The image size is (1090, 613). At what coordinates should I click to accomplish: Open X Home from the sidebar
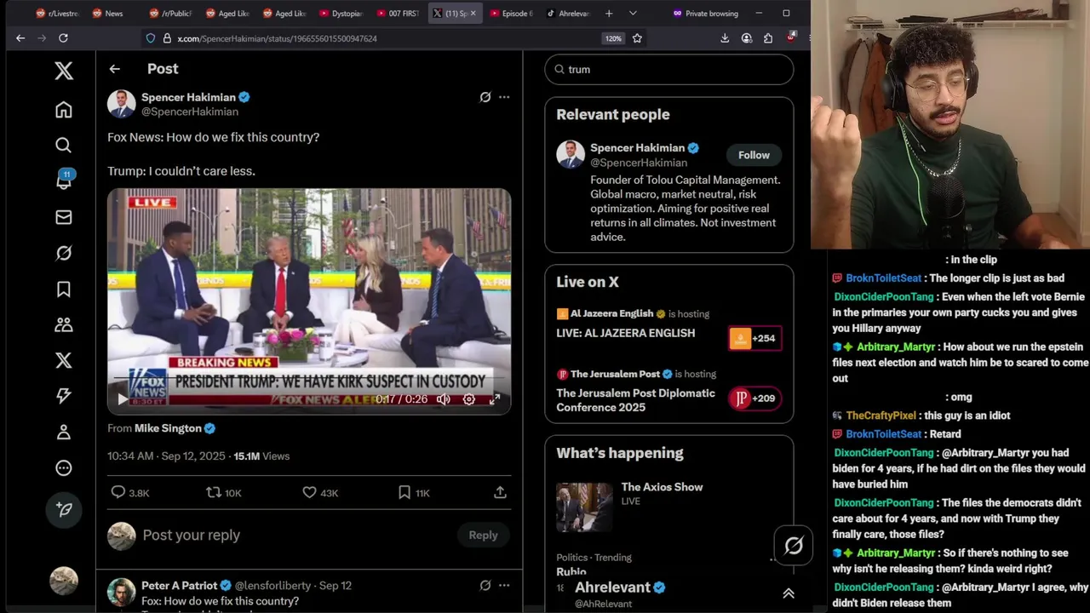pos(64,110)
